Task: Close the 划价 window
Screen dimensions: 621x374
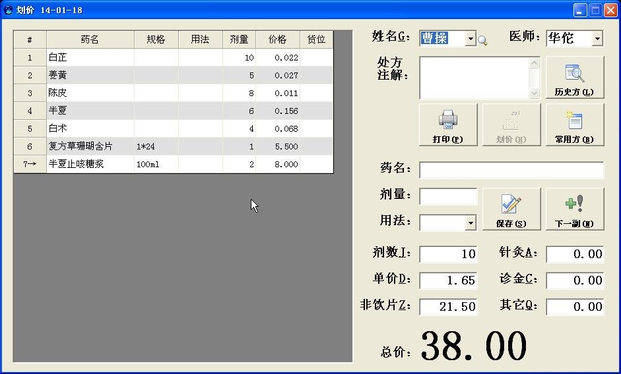Action: [610, 10]
